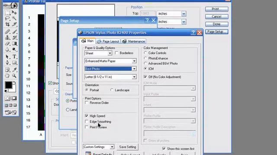Swap foreground and background colors
Image resolution: width=277 pixels, height=155 pixels.
click(15, 82)
